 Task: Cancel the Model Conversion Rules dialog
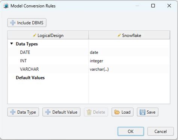tap(160, 131)
